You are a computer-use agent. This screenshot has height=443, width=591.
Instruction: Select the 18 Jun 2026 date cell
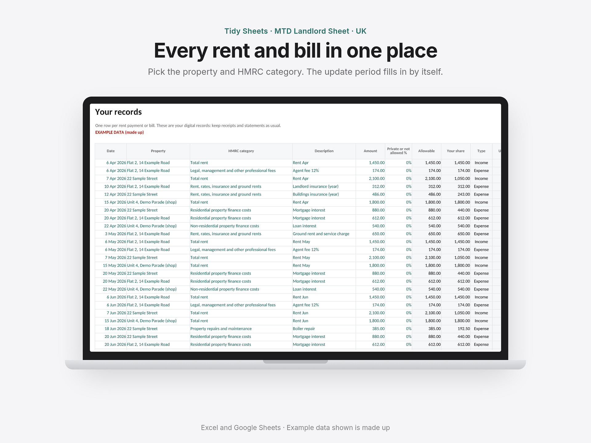(x=111, y=329)
